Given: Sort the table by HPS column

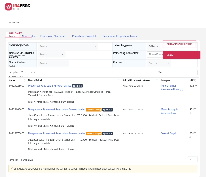Looking at the screenshot, I should [196, 81].
